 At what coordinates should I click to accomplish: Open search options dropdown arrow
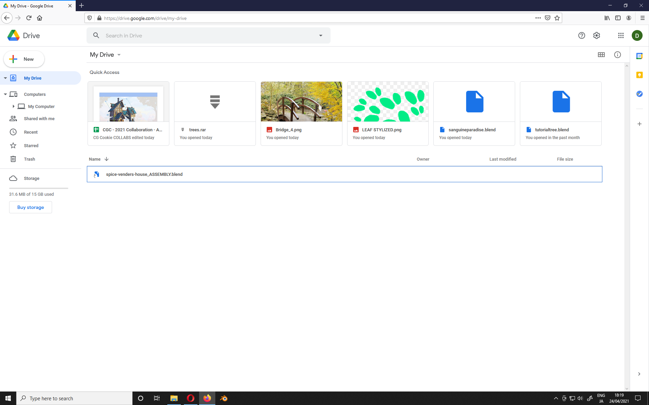click(320, 35)
